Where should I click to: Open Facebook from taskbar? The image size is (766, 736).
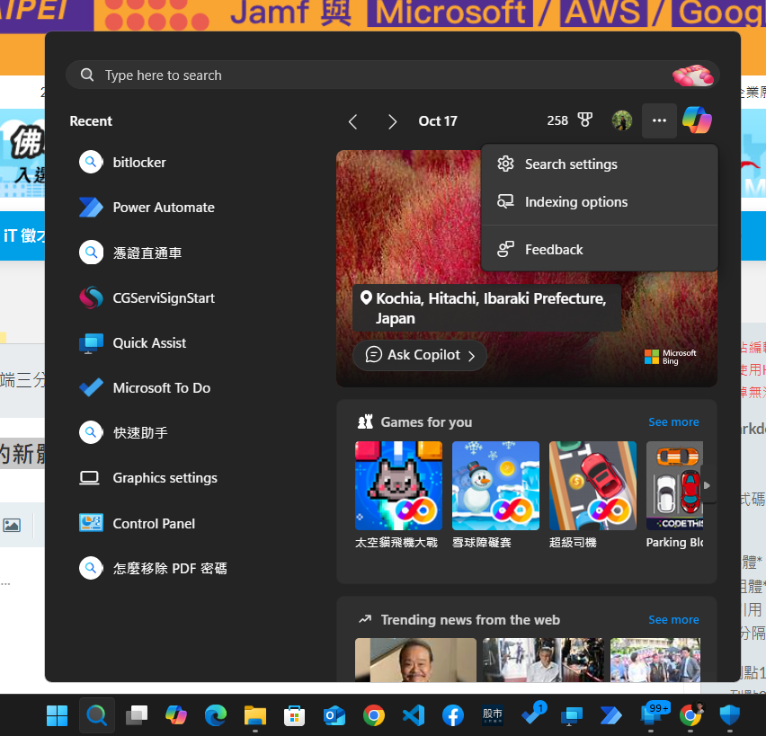(453, 716)
